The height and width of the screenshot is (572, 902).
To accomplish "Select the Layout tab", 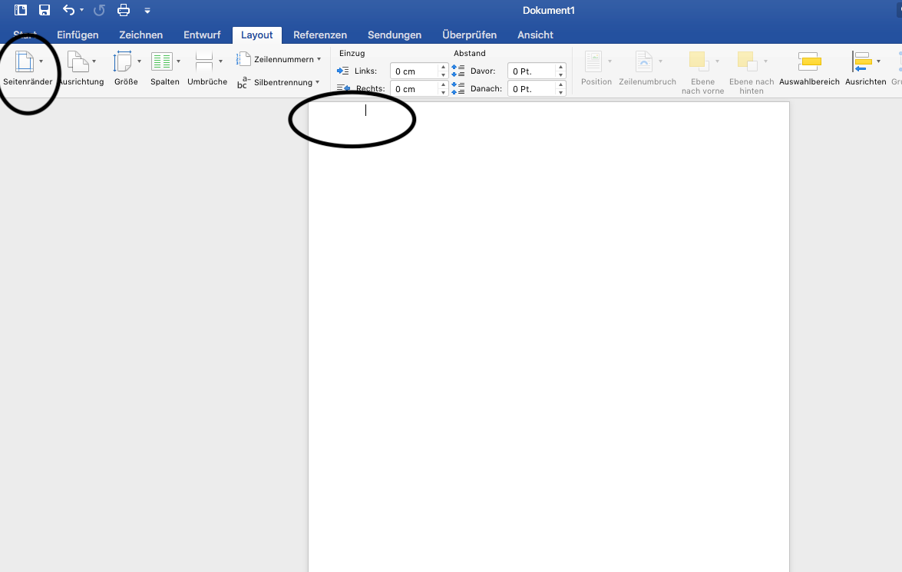I will point(256,35).
